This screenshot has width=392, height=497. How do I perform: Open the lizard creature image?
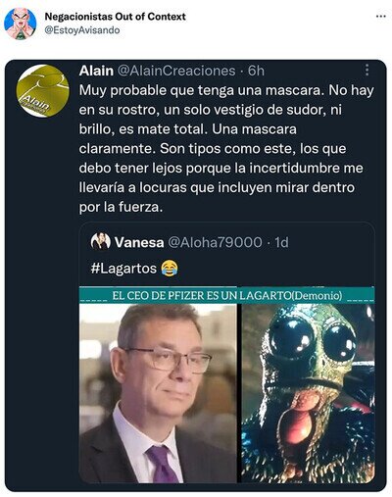click(x=308, y=393)
